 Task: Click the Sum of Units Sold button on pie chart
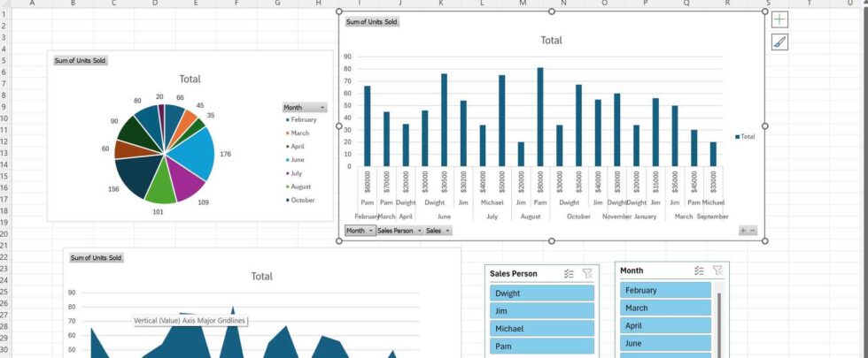[x=80, y=60]
